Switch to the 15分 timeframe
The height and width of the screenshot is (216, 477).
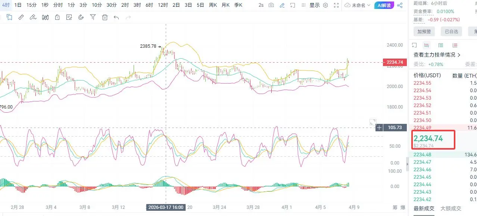(x=31, y=5)
